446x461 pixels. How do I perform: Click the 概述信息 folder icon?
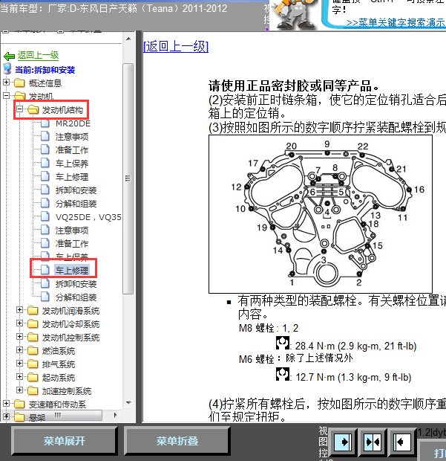pyautogui.click(x=19, y=83)
